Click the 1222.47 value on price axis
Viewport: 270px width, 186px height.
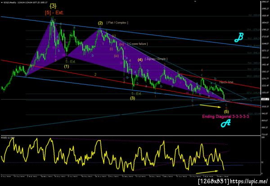pos(265,85)
